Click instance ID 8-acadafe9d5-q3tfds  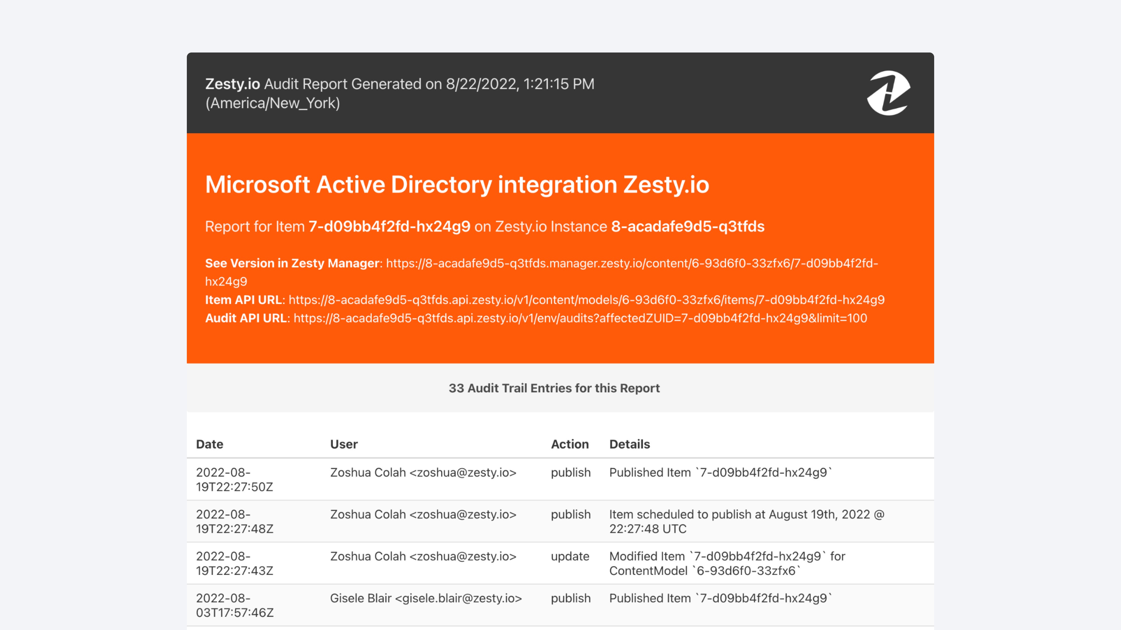point(687,227)
